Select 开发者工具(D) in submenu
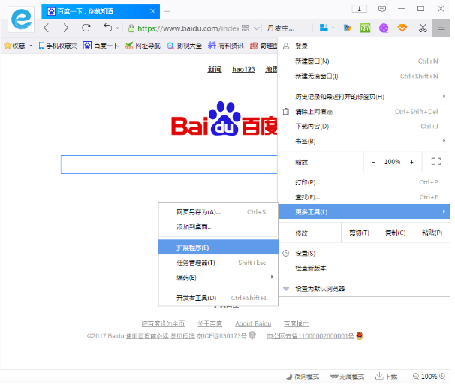Screen dimensions: 455x384 218,298
